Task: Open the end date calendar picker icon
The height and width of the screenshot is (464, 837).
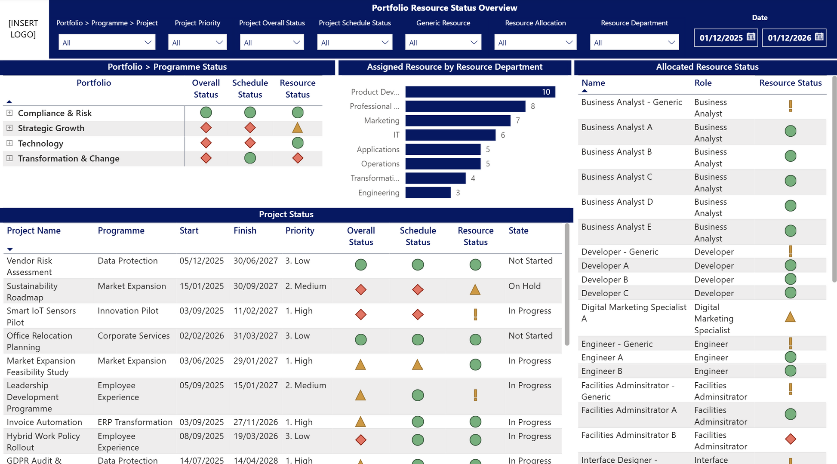Action: tap(819, 37)
